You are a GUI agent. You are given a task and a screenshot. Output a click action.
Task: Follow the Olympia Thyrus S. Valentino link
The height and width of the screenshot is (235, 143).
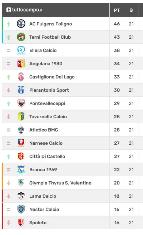[x=60, y=183]
